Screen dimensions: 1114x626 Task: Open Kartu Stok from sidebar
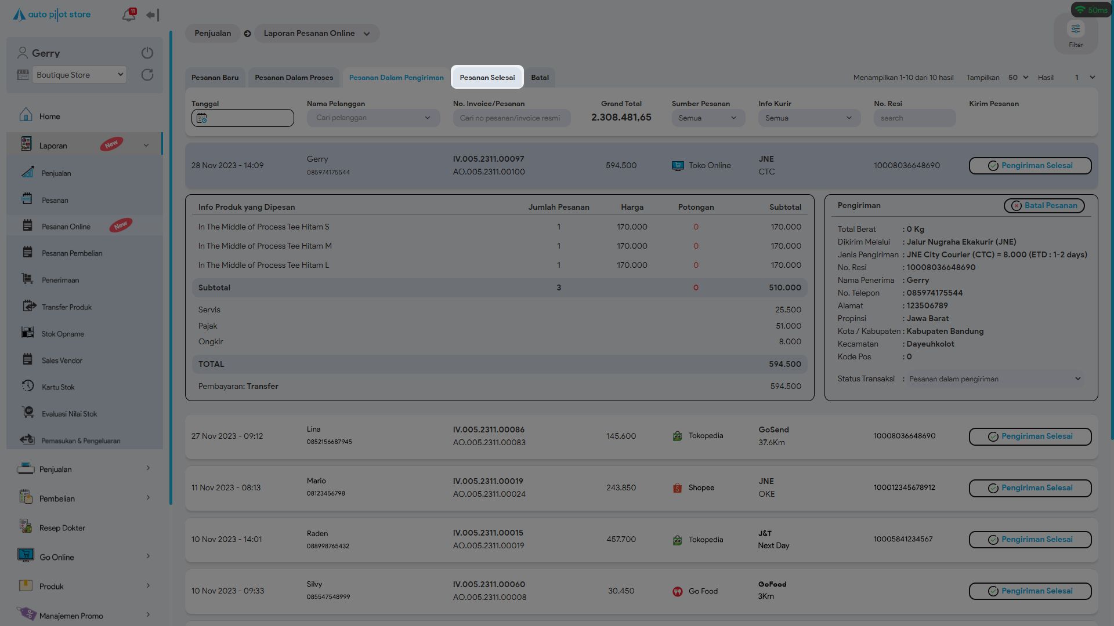(58, 387)
